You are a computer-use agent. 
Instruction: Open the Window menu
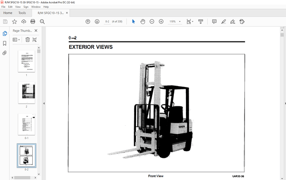point(36,7)
